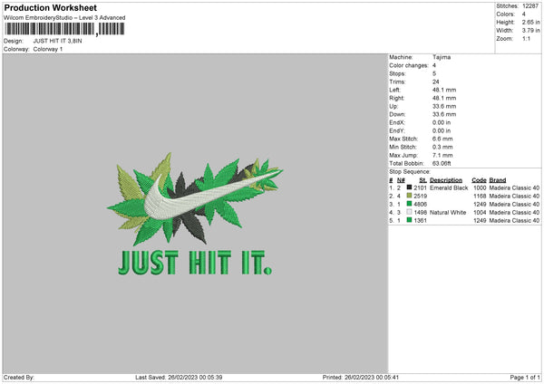
Task: Select the 'Code' column header
Action: pos(479,180)
